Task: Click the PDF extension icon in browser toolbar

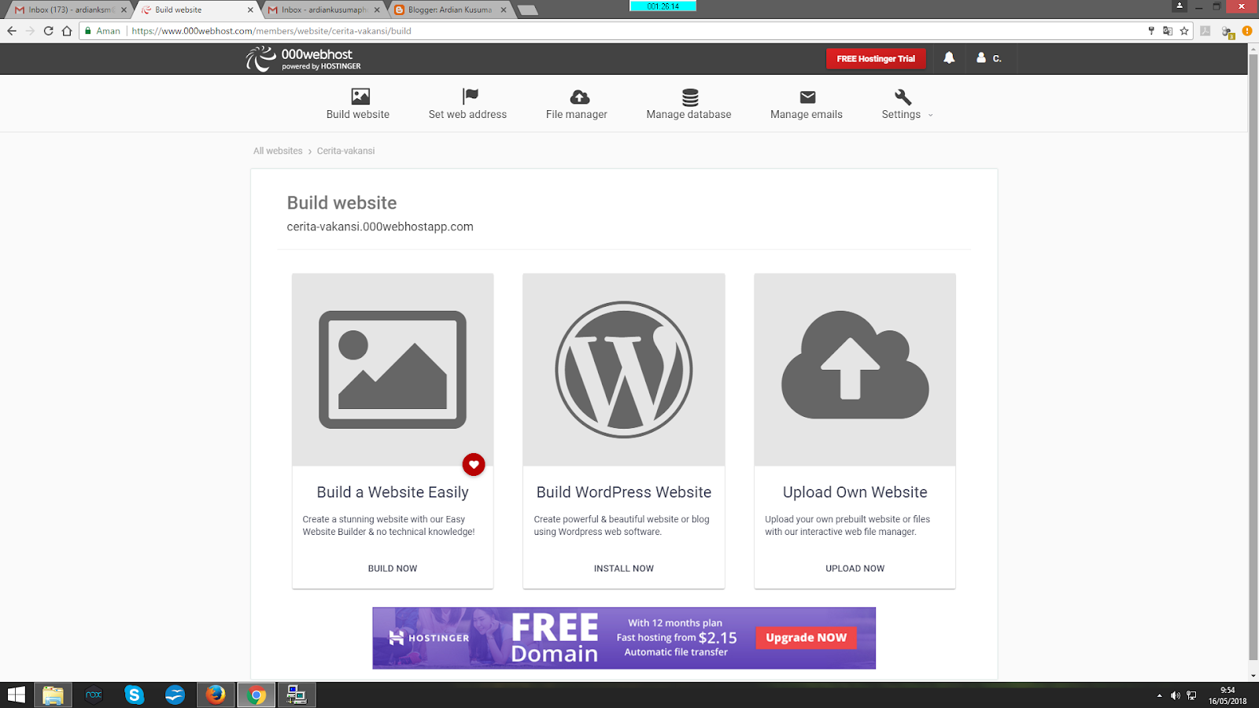Action: point(1205,31)
